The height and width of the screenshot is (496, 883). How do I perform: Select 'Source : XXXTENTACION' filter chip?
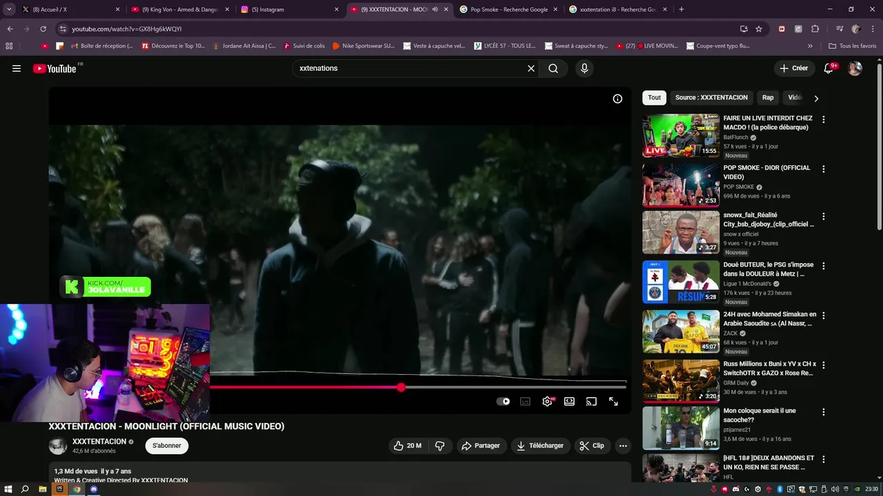tap(711, 98)
